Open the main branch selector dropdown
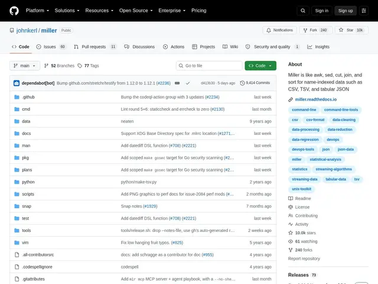The height and width of the screenshot is (284, 378). coord(25,66)
